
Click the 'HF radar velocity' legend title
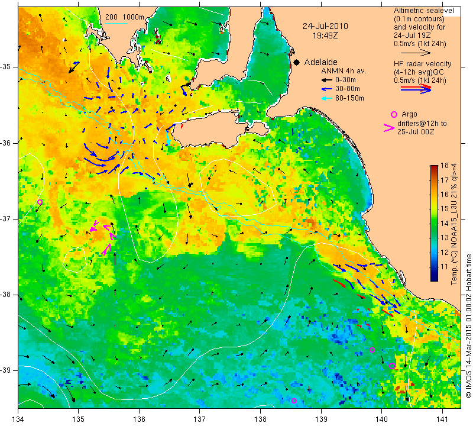click(422, 64)
